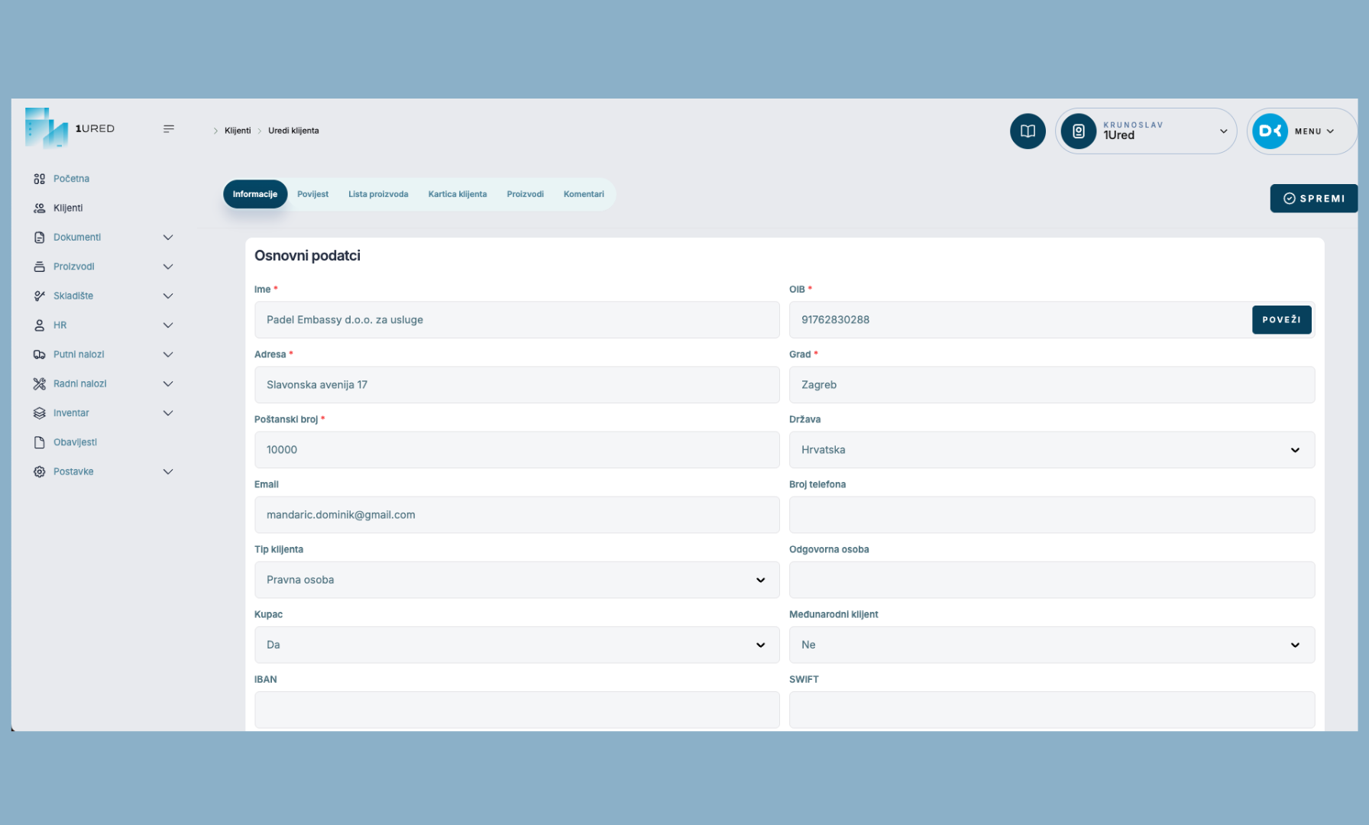Click the 1Ured company badge icon

1079,131
